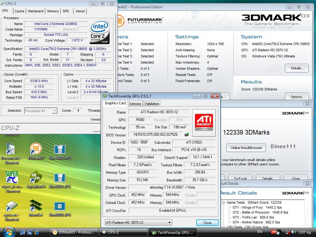Open the volume speaker tray icon
Screen dimensions: 316x237
(x=293, y=232)
